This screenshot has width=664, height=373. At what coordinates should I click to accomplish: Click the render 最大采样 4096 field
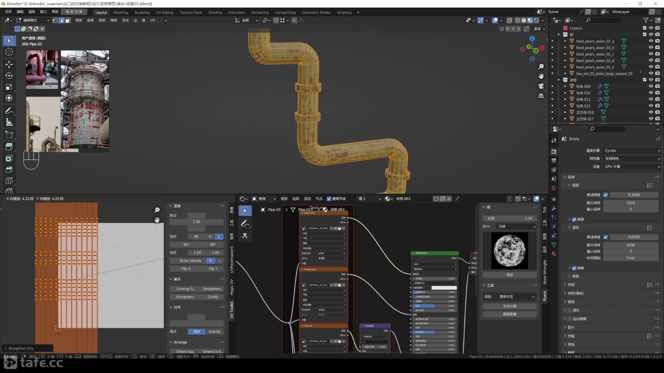point(631,245)
